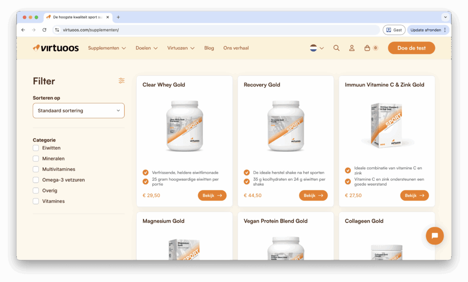
Task: Check the Multivitamines checkbox
Action: click(x=36, y=169)
